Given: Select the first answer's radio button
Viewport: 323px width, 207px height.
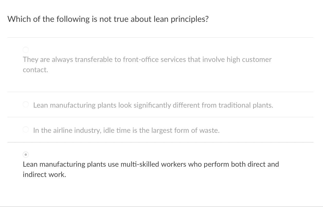Looking at the screenshot, I should [x=26, y=50].
